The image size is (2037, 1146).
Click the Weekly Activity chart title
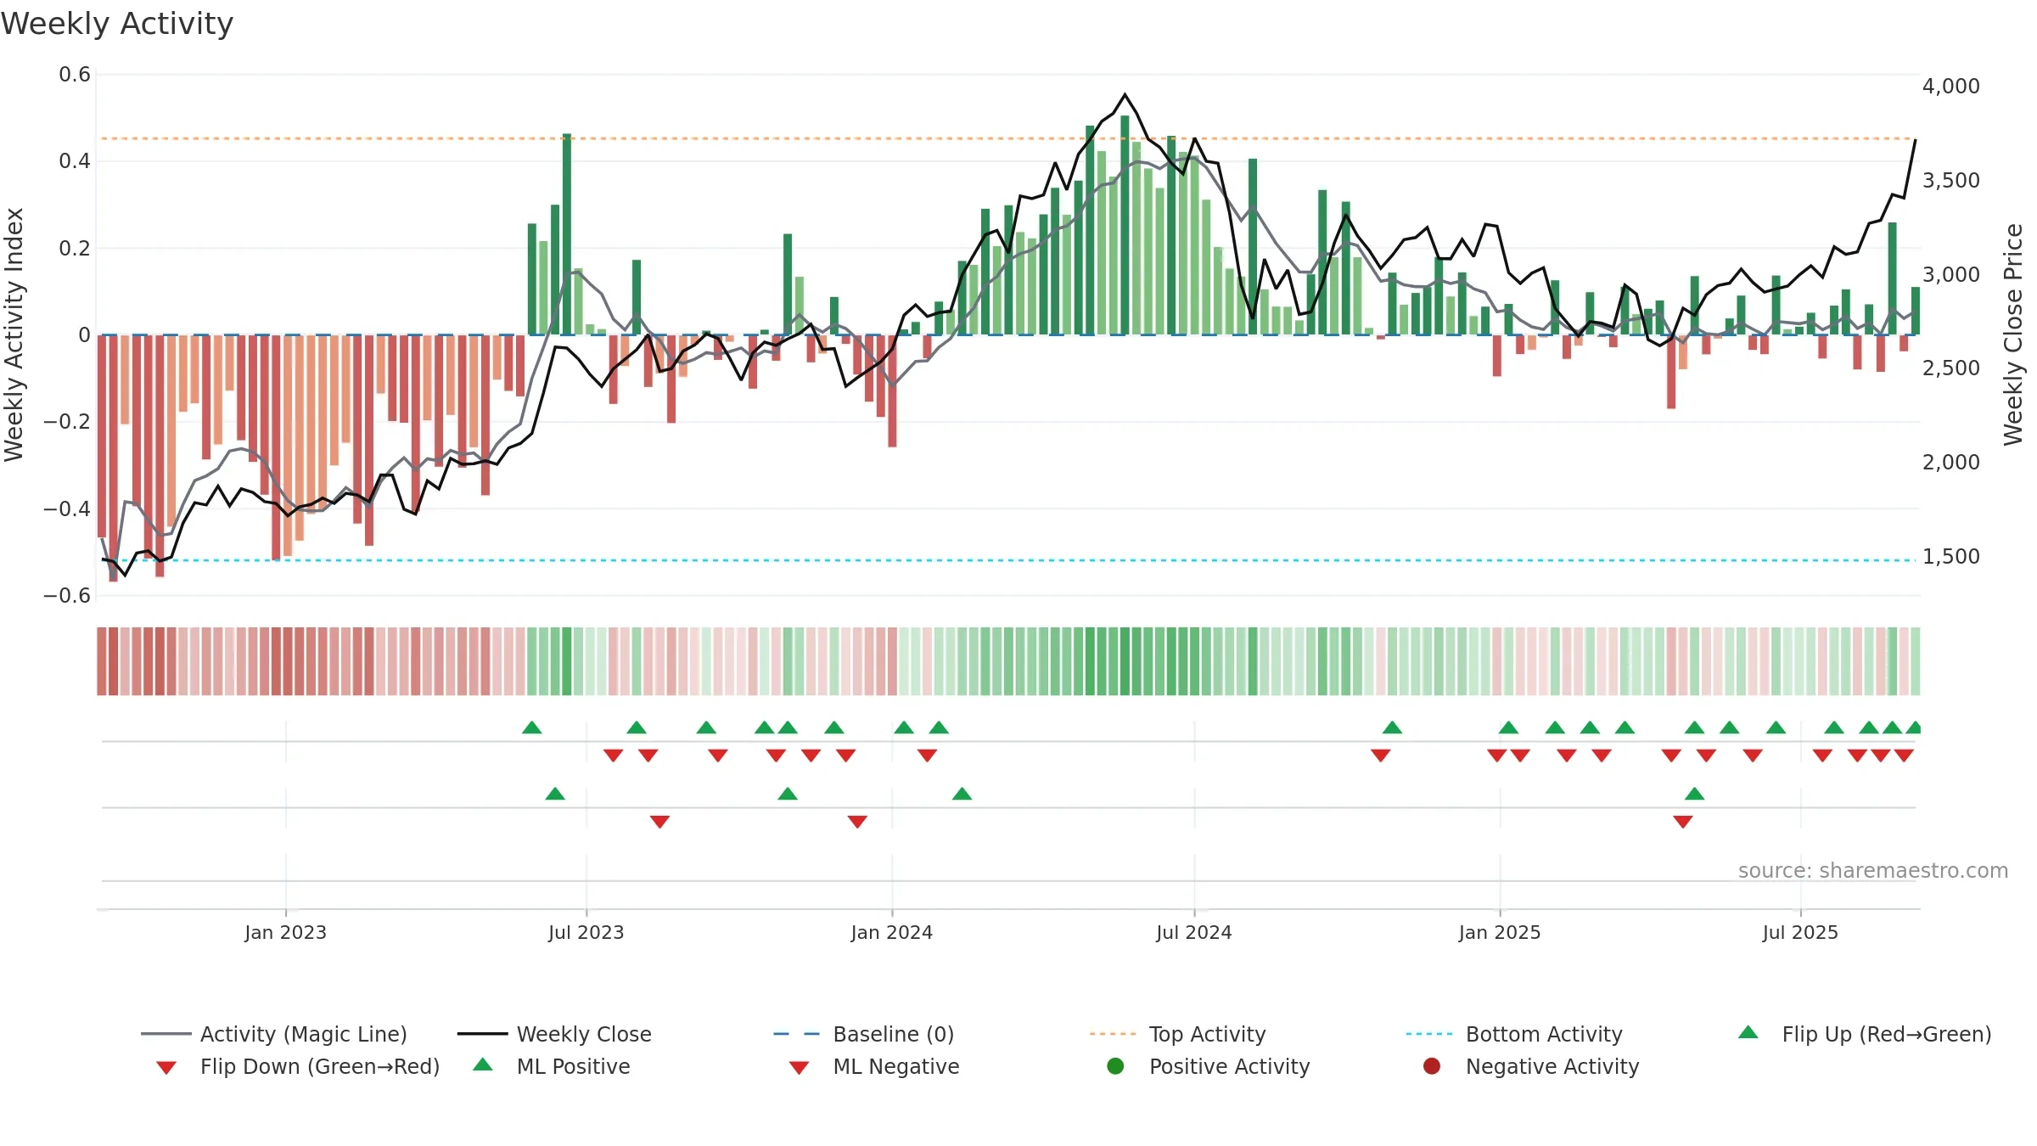point(117,24)
